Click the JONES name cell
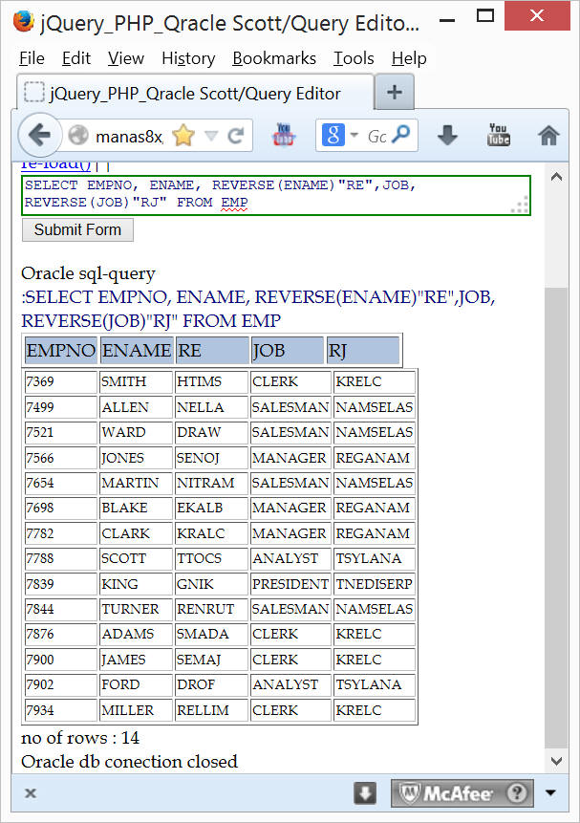 (136, 458)
